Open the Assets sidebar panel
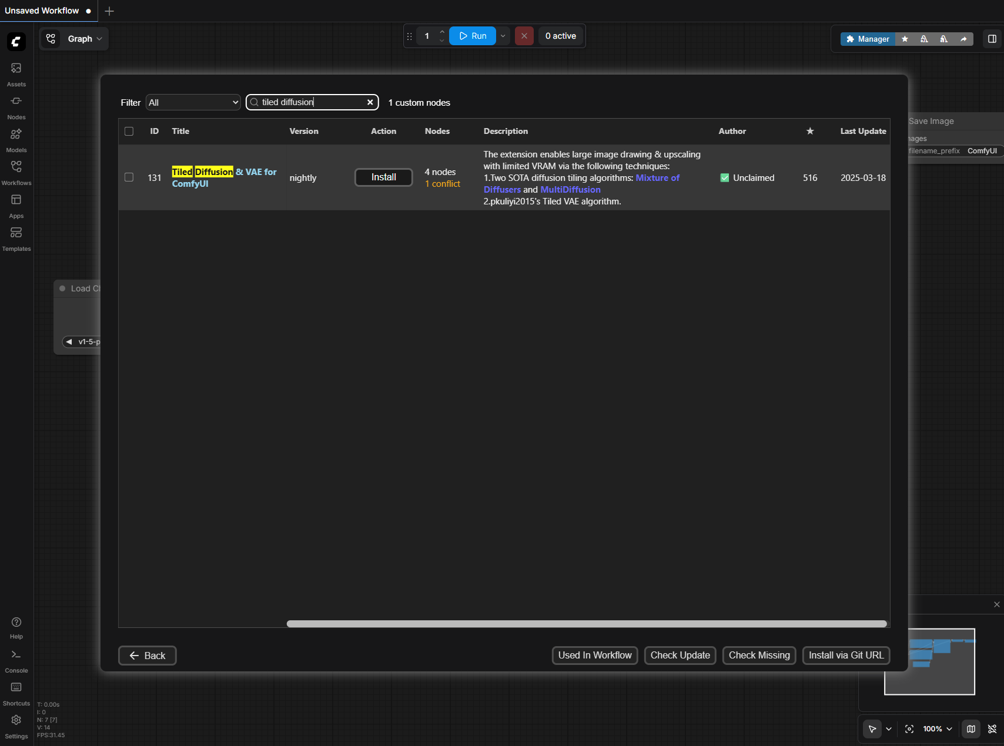The image size is (1004, 746). (x=16, y=73)
